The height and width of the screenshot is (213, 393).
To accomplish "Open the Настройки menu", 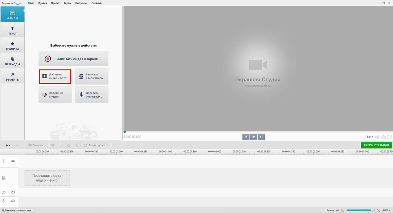I will coord(81,3).
